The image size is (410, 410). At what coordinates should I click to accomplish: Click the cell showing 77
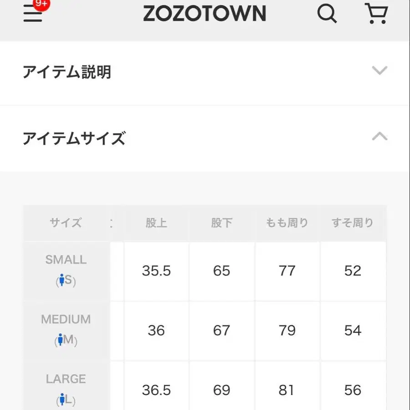(x=287, y=271)
